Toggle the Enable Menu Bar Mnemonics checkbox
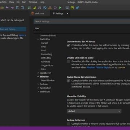The width and height of the screenshot is (130, 130). [68, 81]
